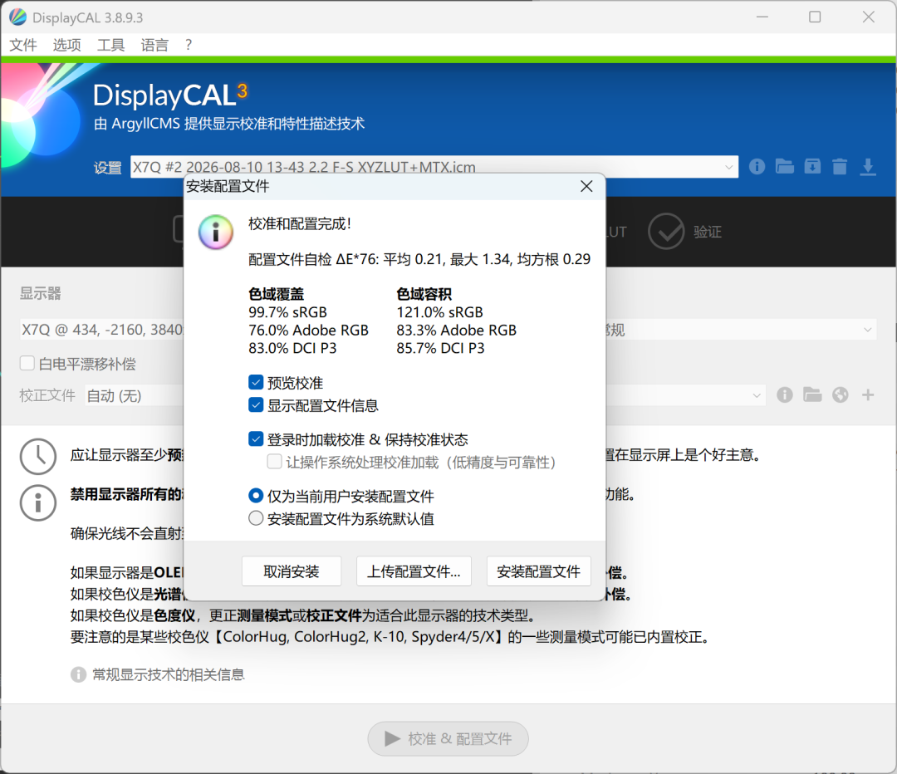Click 取消安装 button
Image resolution: width=897 pixels, height=774 pixels.
click(x=292, y=571)
